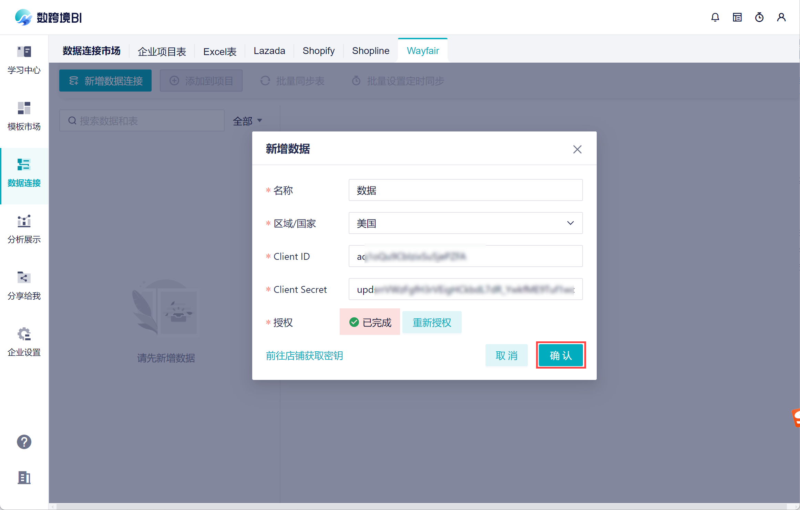Image resolution: width=800 pixels, height=510 pixels.
Task: Click the 取消 button
Action: (506, 355)
